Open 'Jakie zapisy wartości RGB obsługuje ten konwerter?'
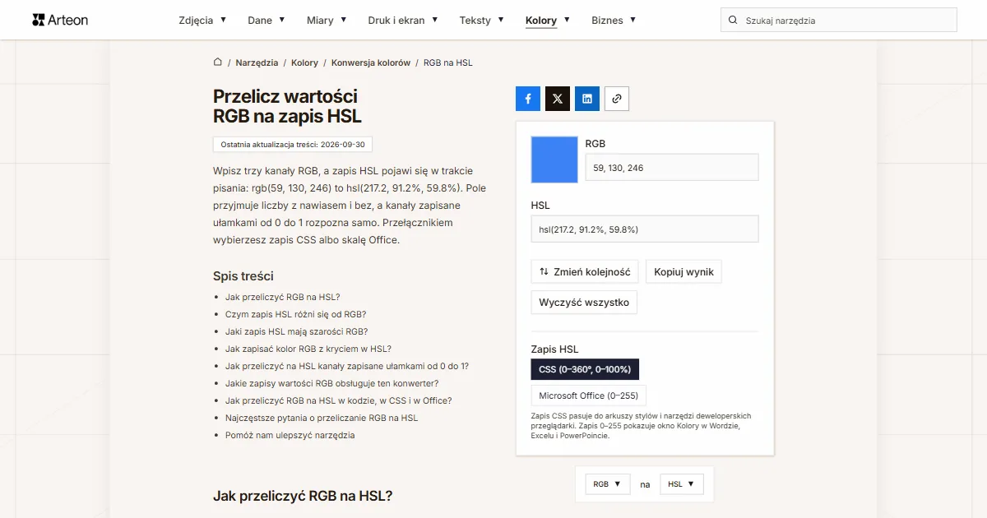The height and width of the screenshot is (518, 987). pyautogui.click(x=332, y=383)
